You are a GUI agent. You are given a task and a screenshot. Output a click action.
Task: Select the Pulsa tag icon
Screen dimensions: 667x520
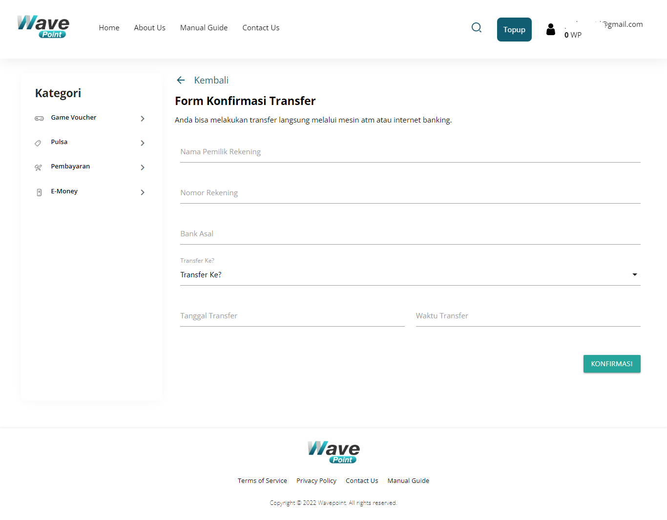[38, 143]
